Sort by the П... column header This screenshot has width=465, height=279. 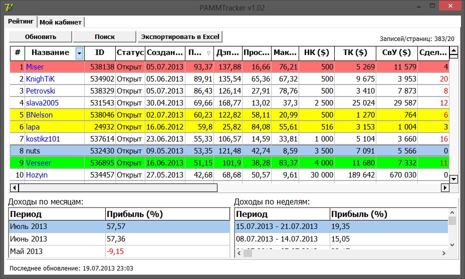(x=199, y=53)
